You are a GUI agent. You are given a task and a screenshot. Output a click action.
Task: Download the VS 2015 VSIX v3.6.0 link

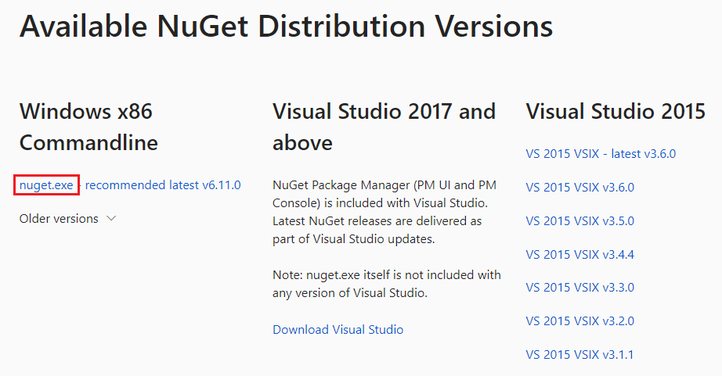coord(579,187)
